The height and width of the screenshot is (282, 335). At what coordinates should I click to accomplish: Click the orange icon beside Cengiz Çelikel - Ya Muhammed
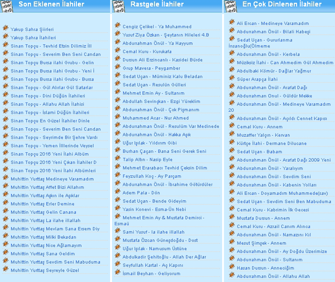(117, 25)
